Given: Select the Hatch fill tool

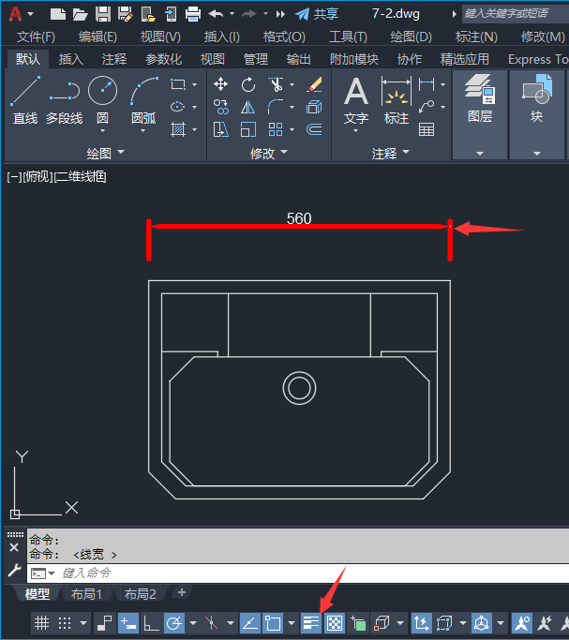Looking at the screenshot, I should tap(178, 130).
